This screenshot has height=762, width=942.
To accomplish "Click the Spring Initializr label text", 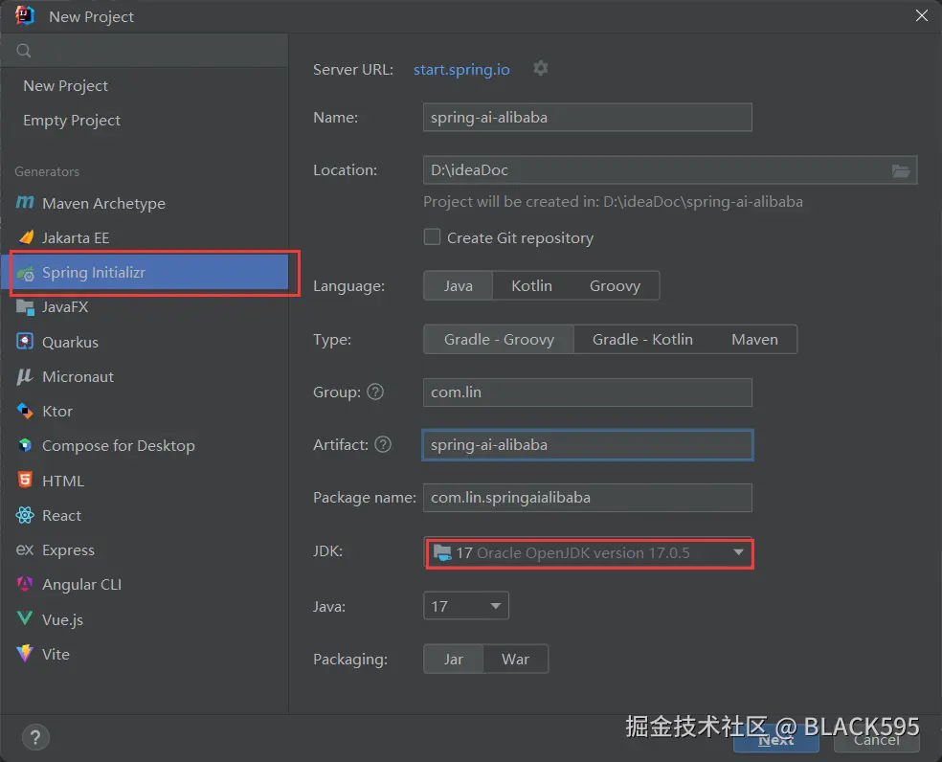I will 94,273.
